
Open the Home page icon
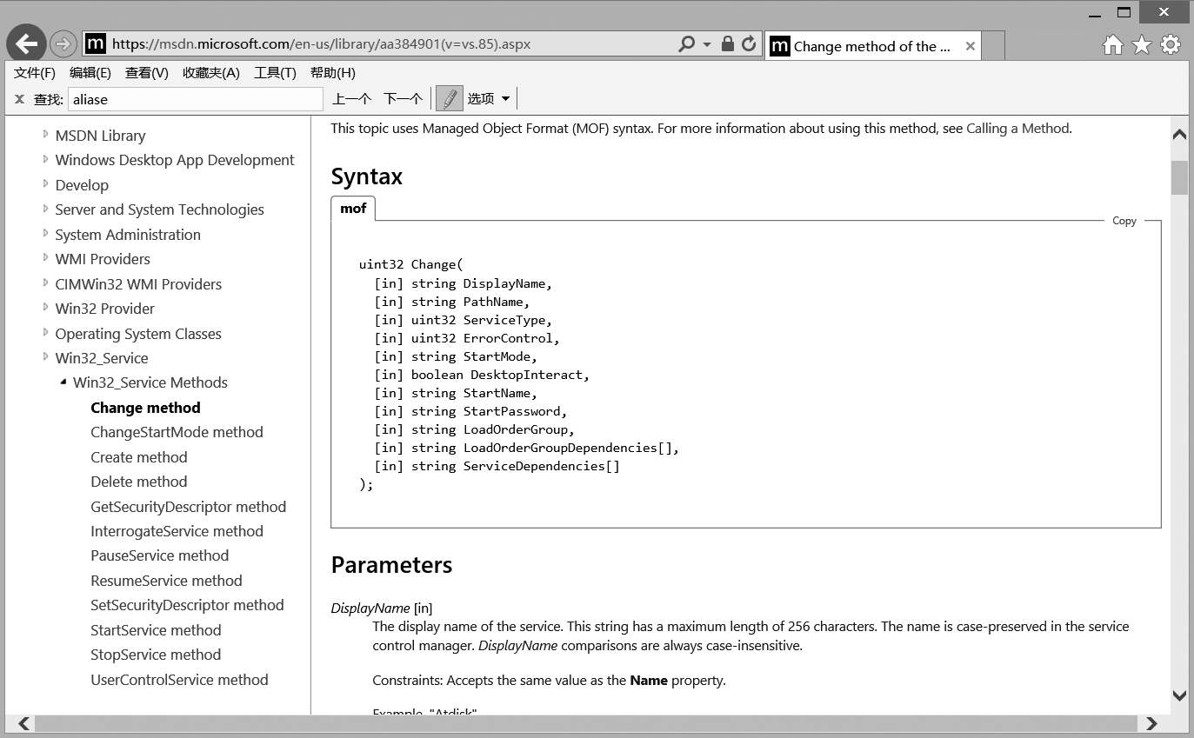1112,45
